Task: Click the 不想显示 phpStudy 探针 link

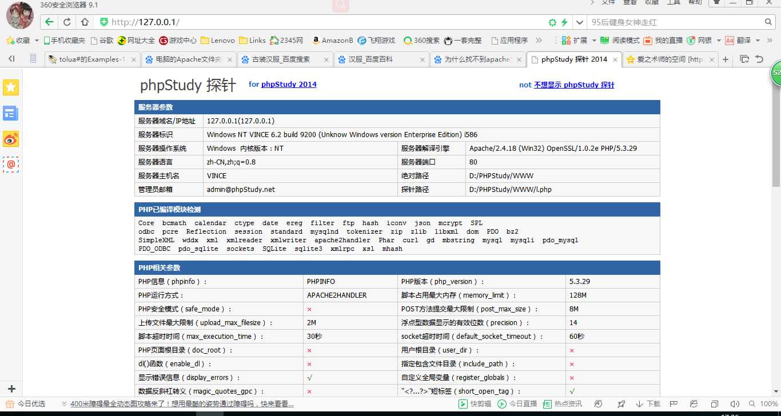Action: (574, 85)
